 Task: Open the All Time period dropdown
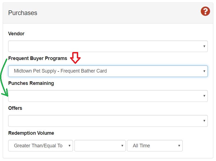tap(154, 146)
